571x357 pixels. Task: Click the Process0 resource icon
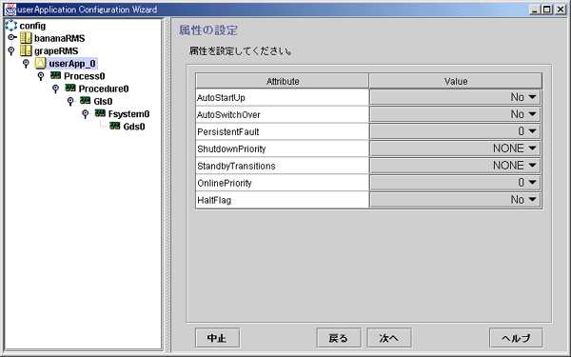click(55, 75)
